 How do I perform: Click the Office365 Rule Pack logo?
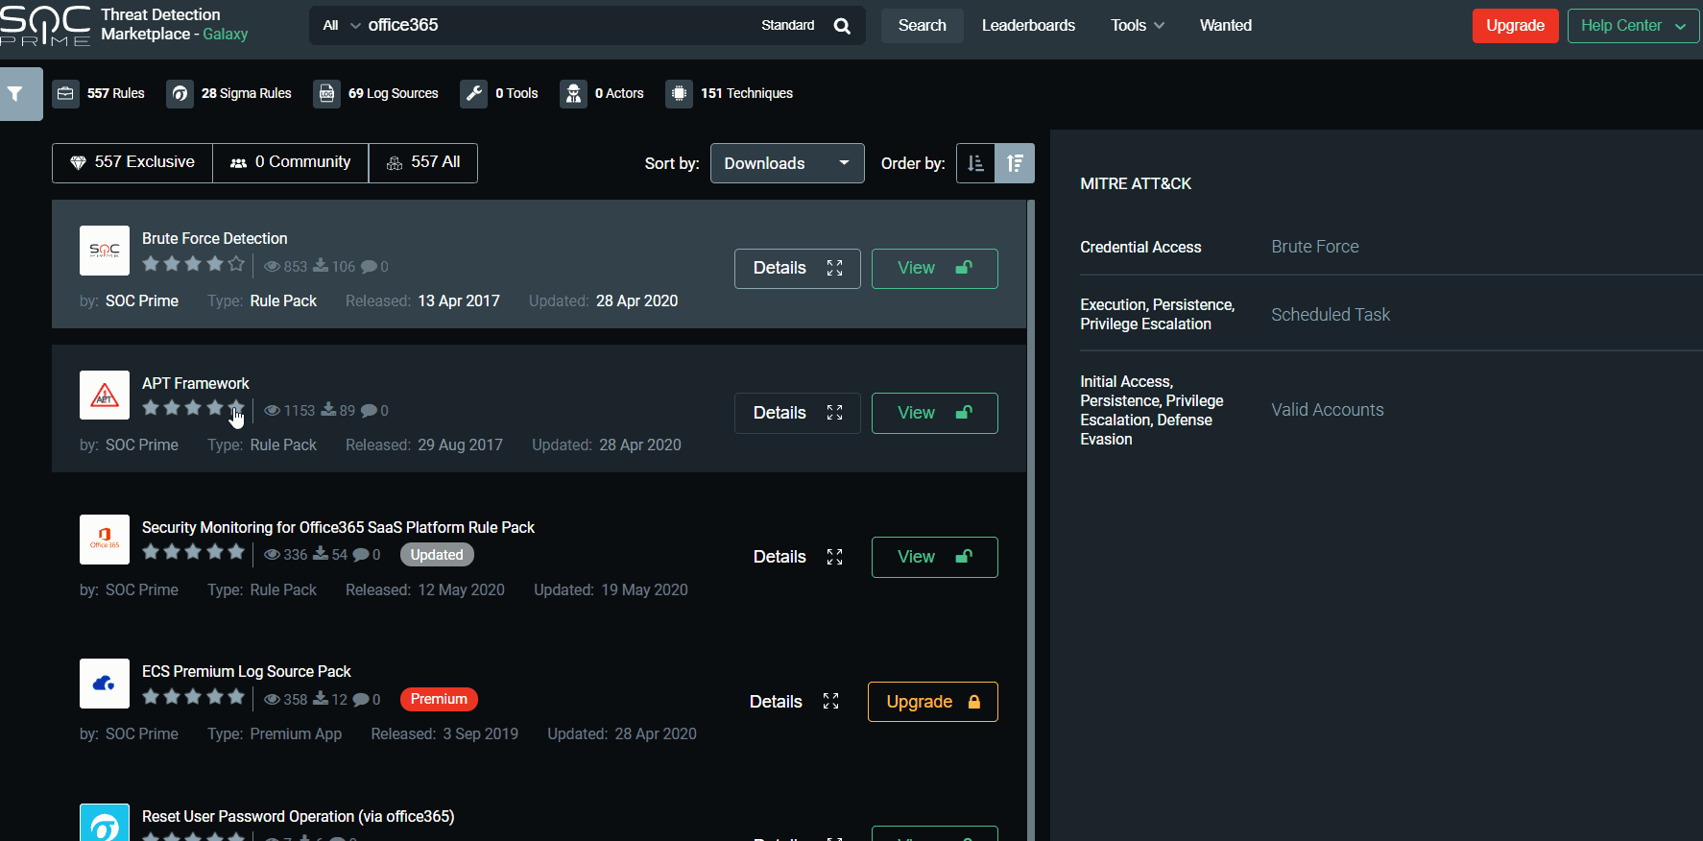105,540
